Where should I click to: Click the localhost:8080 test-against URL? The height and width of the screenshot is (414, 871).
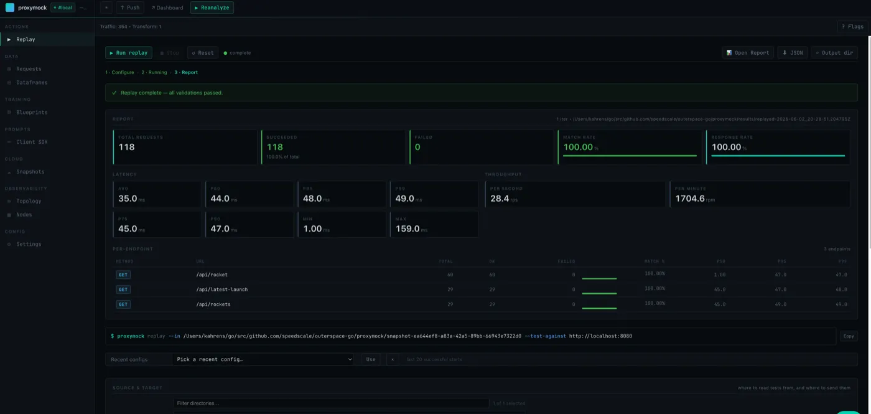click(x=600, y=336)
